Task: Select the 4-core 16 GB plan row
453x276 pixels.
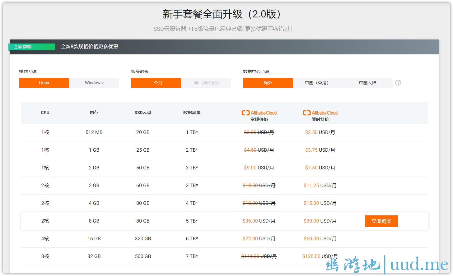Action: [94, 239]
